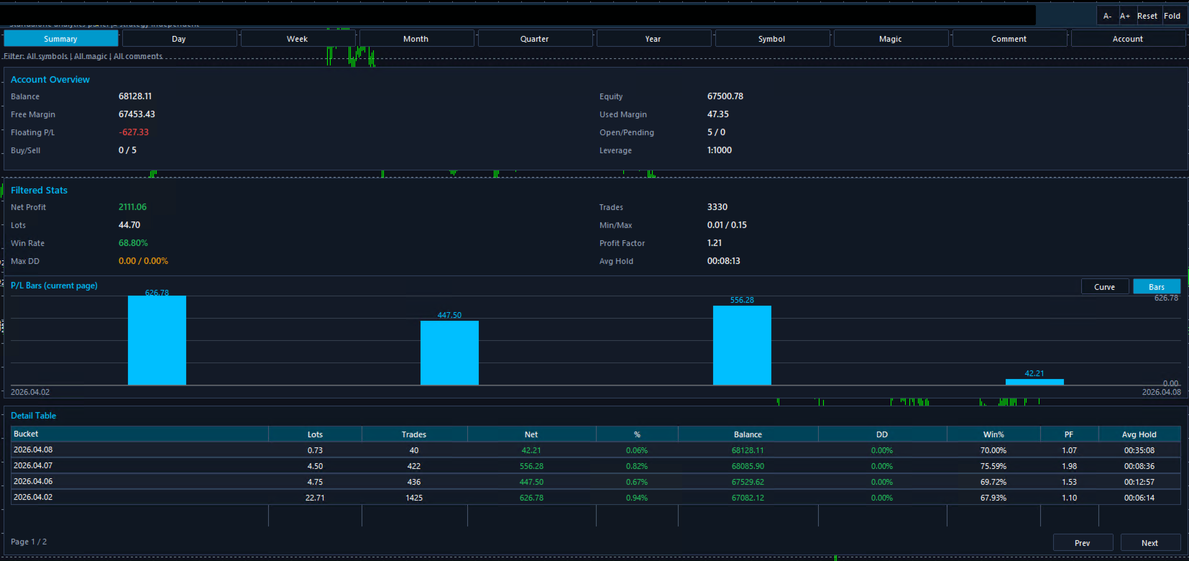This screenshot has height=561, width=1189.
Task: Open the Account tab
Action: tap(1127, 39)
